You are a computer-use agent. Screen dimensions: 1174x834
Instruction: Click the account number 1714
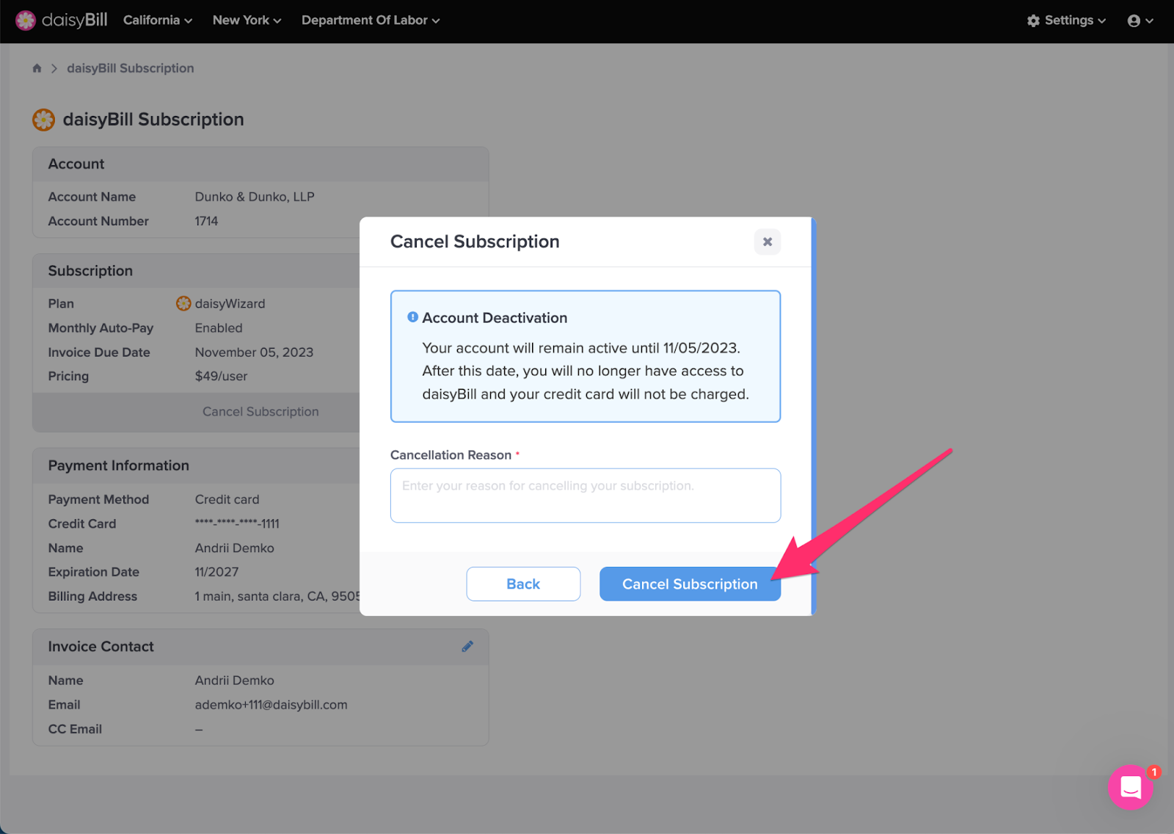coord(206,221)
